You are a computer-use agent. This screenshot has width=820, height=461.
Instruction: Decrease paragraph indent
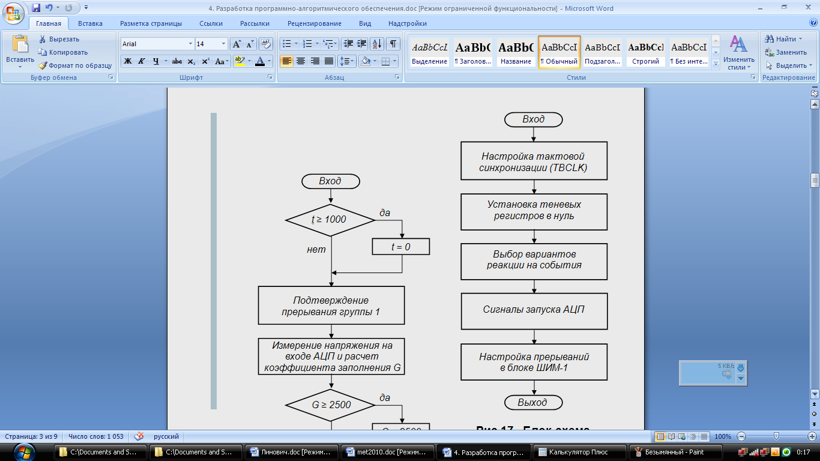click(348, 44)
